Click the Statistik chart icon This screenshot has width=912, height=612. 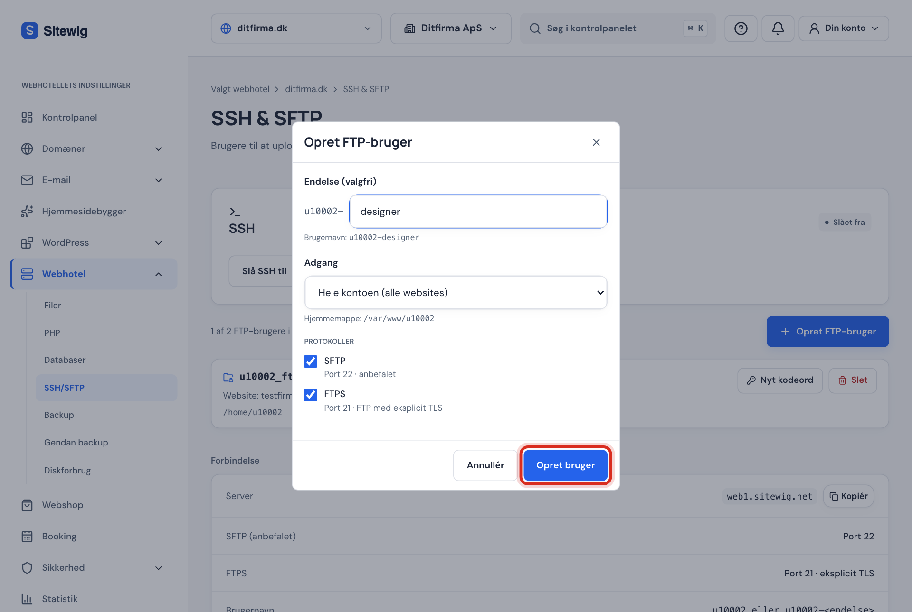pyautogui.click(x=27, y=599)
